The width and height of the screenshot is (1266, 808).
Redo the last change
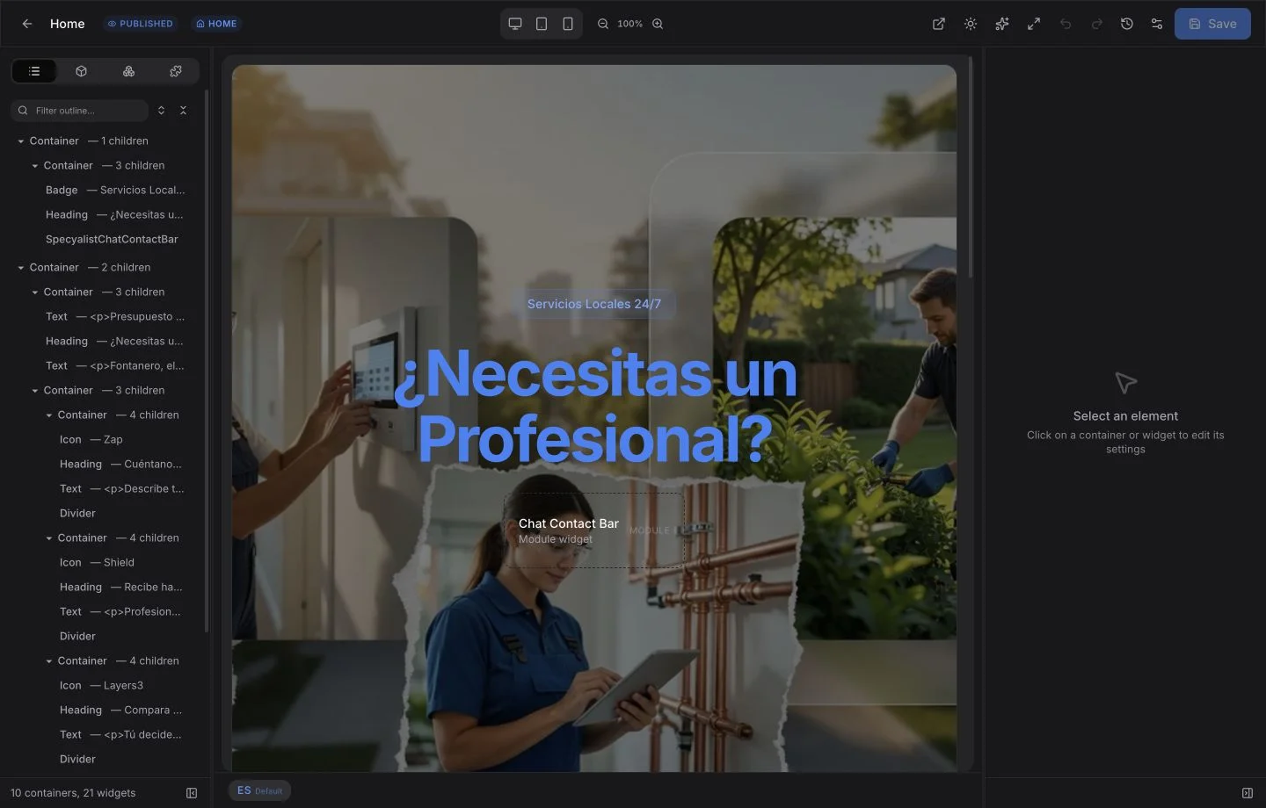coord(1097,24)
